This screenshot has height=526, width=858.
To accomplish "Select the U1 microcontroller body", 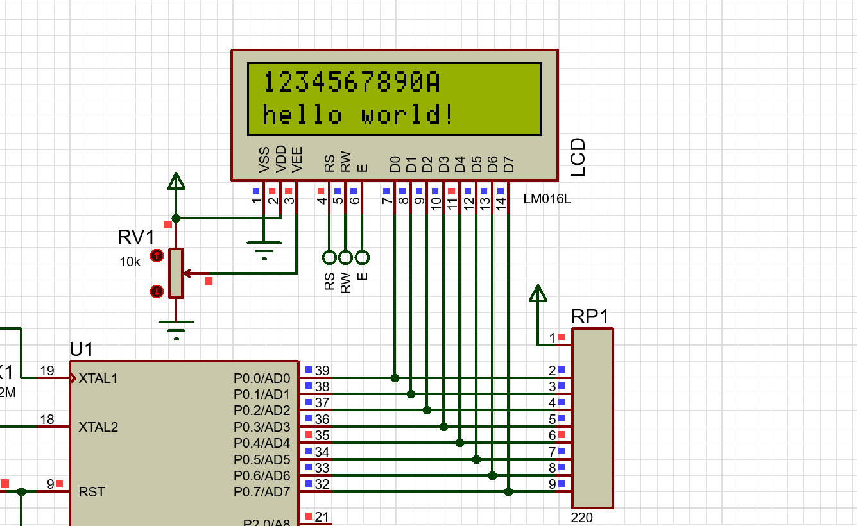I will pos(184,443).
